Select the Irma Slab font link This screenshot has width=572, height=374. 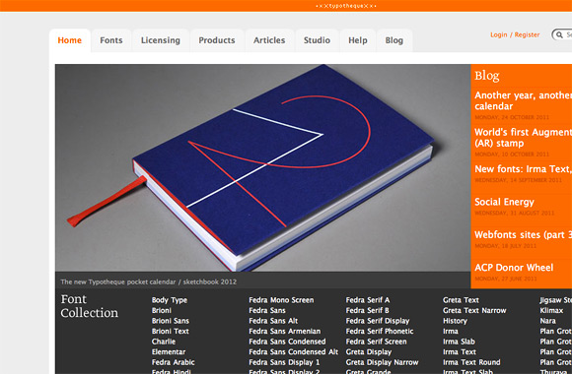[x=459, y=342]
